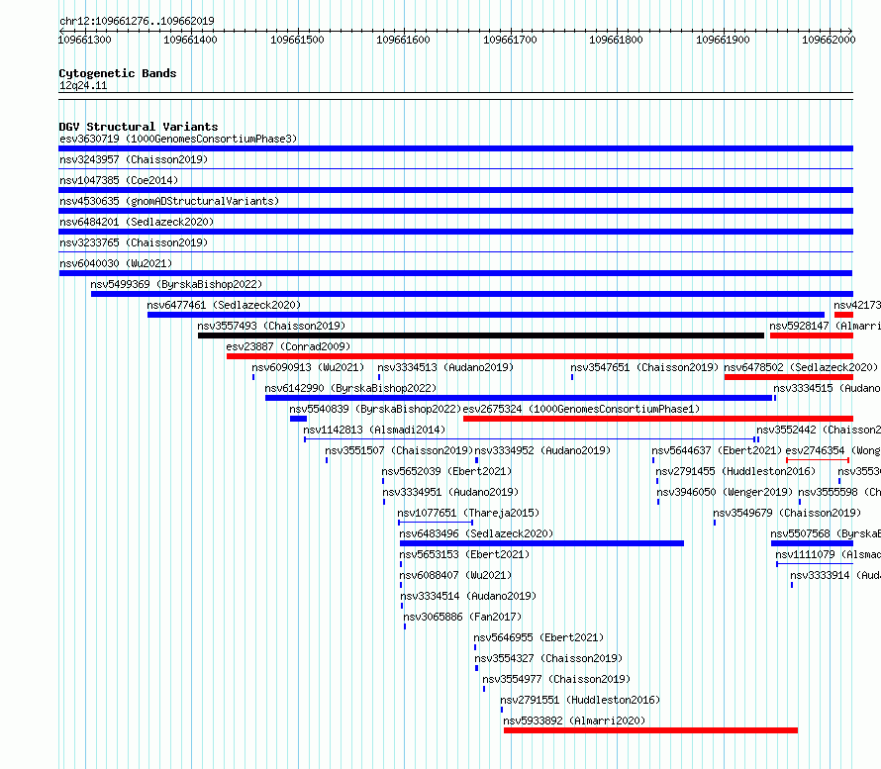Viewport: 881px width, 769px height.
Task: Select nsv1142813 (Alsmadi2014) label
Action: point(374,430)
